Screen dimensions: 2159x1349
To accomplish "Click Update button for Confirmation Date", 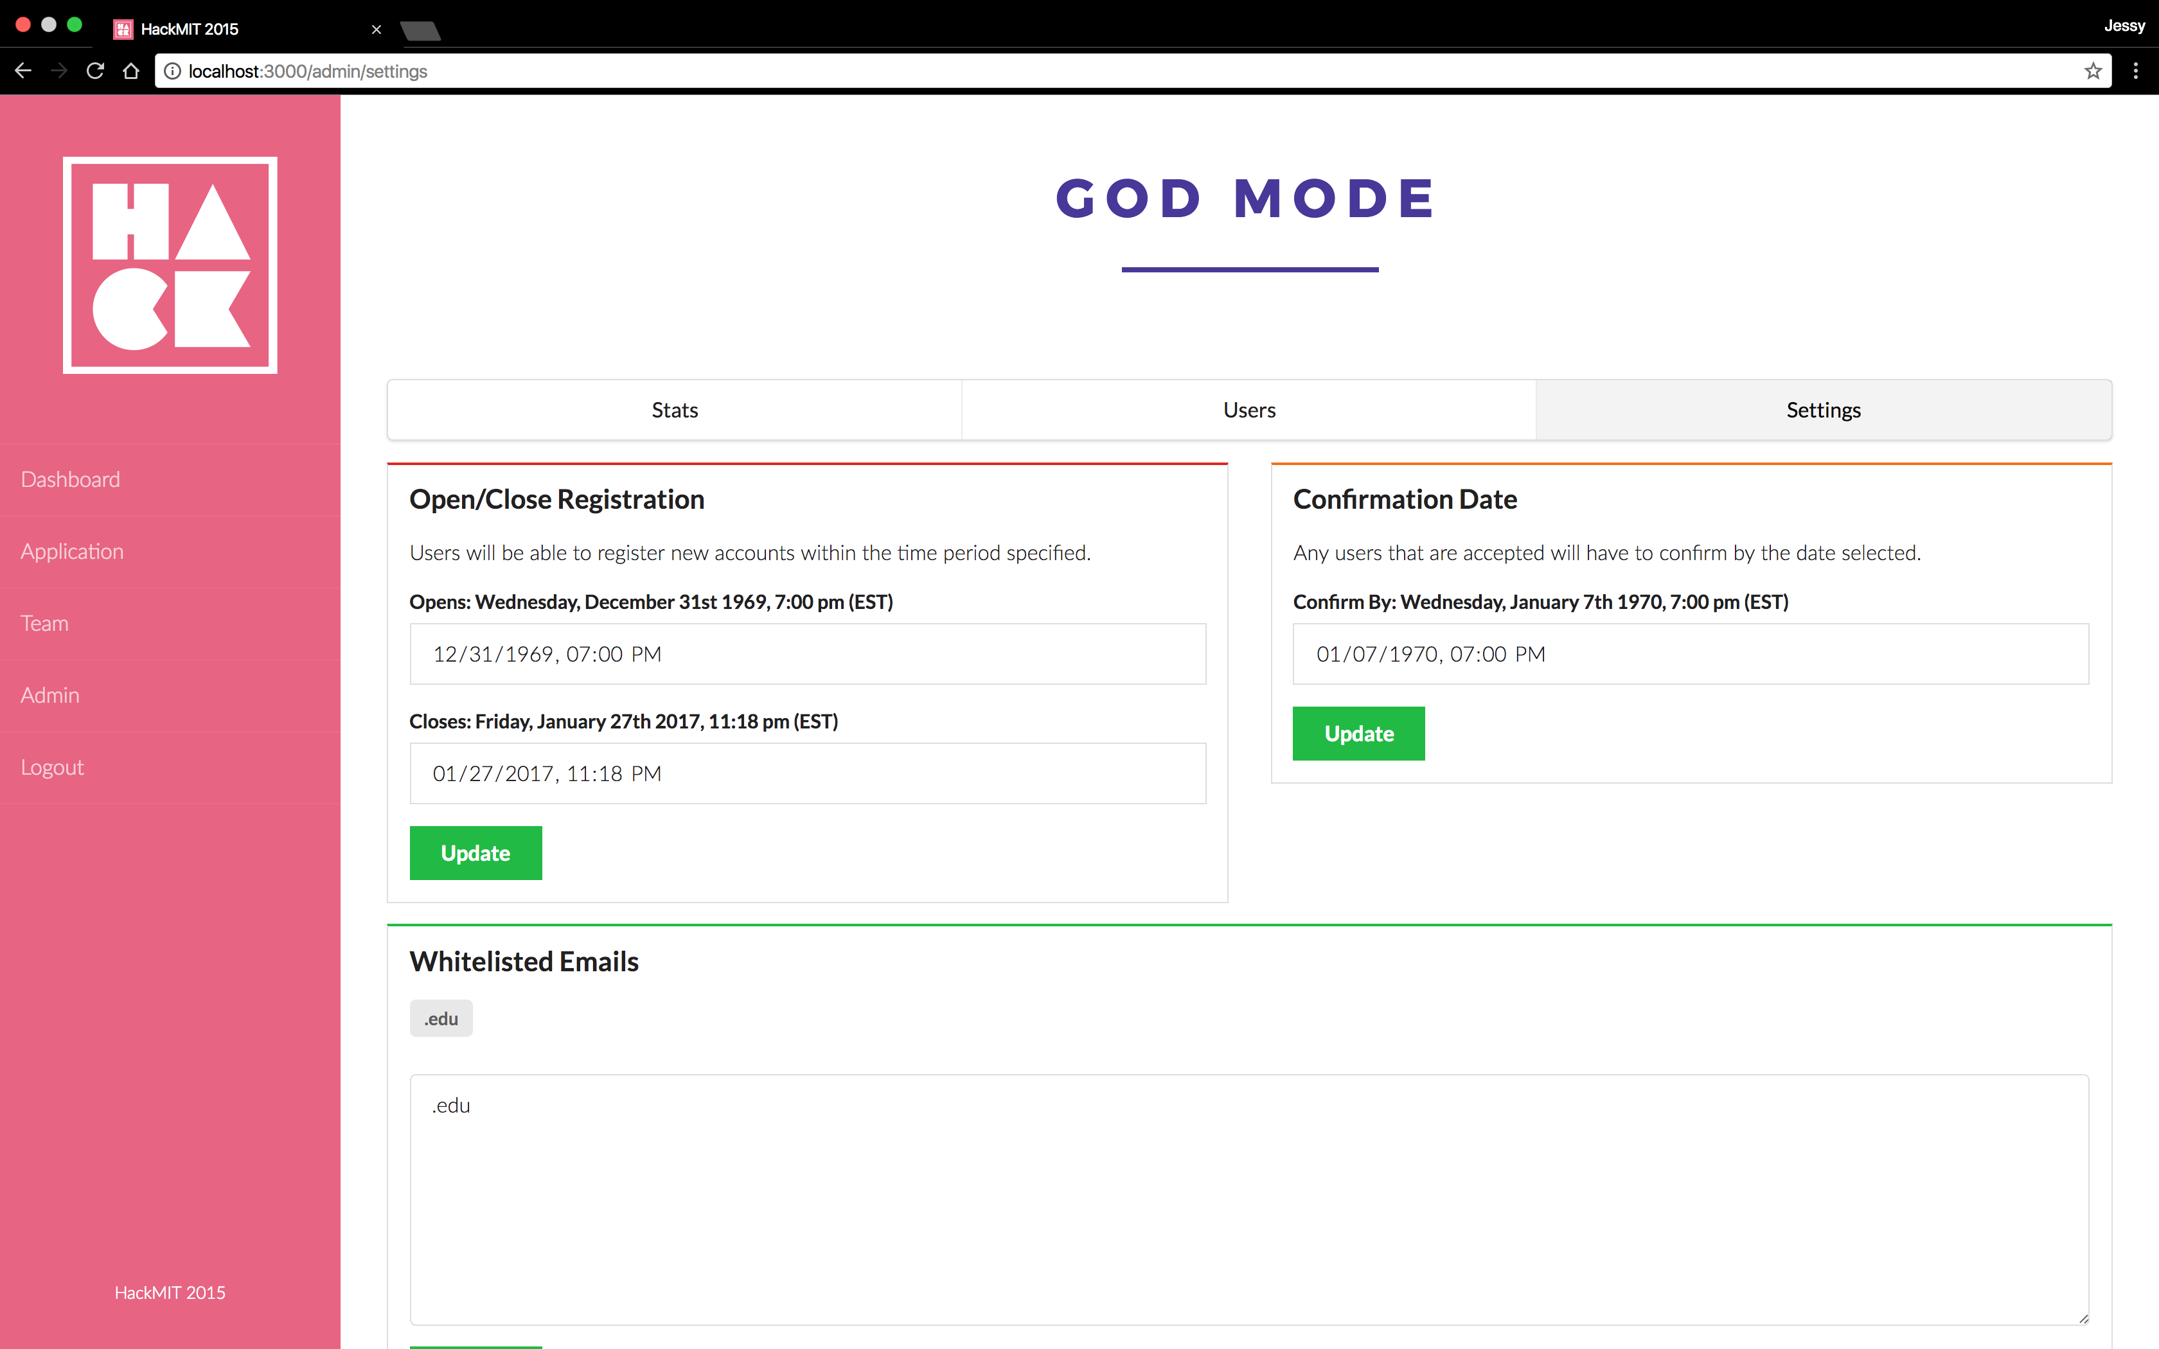I will (x=1357, y=732).
